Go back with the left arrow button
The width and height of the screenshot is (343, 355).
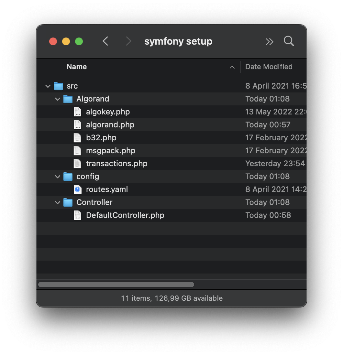pyautogui.click(x=105, y=41)
